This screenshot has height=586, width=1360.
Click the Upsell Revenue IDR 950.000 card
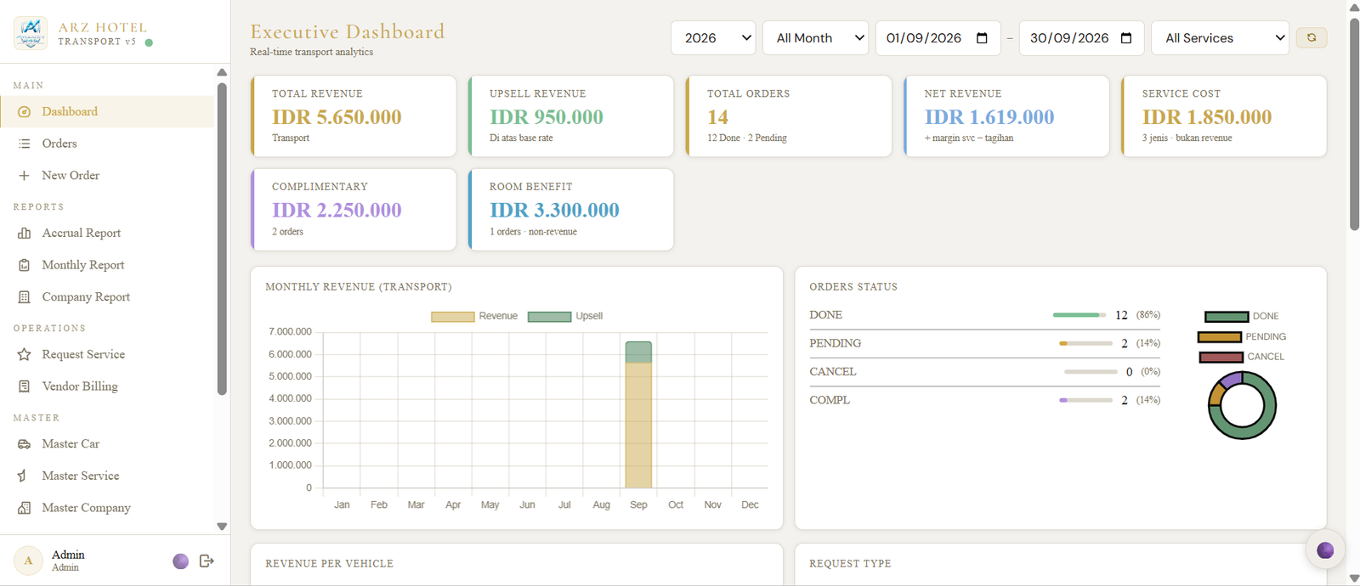(571, 116)
